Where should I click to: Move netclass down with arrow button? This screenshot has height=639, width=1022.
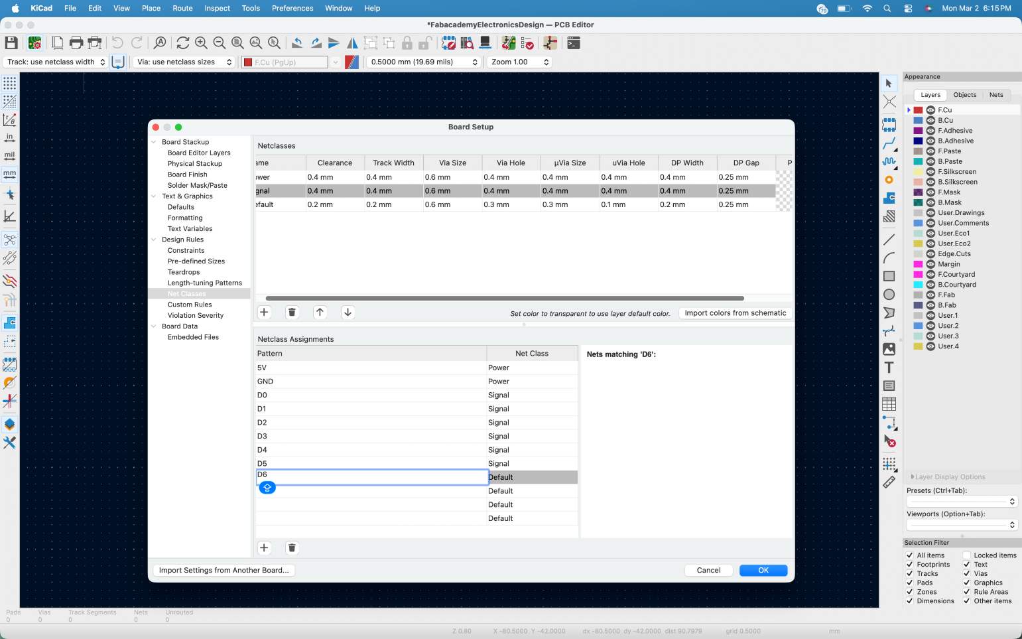coord(348,313)
